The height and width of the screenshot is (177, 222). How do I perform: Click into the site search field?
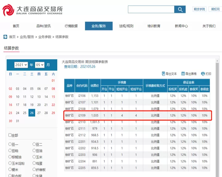click(151, 9)
